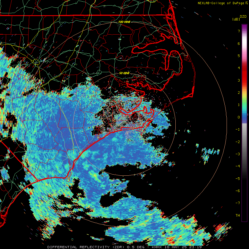Click the ZDR color scale bar
249x249 pixels.
tap(244, 123)
